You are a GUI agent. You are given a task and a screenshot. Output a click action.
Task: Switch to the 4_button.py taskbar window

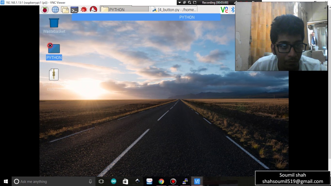coord(173,10)
